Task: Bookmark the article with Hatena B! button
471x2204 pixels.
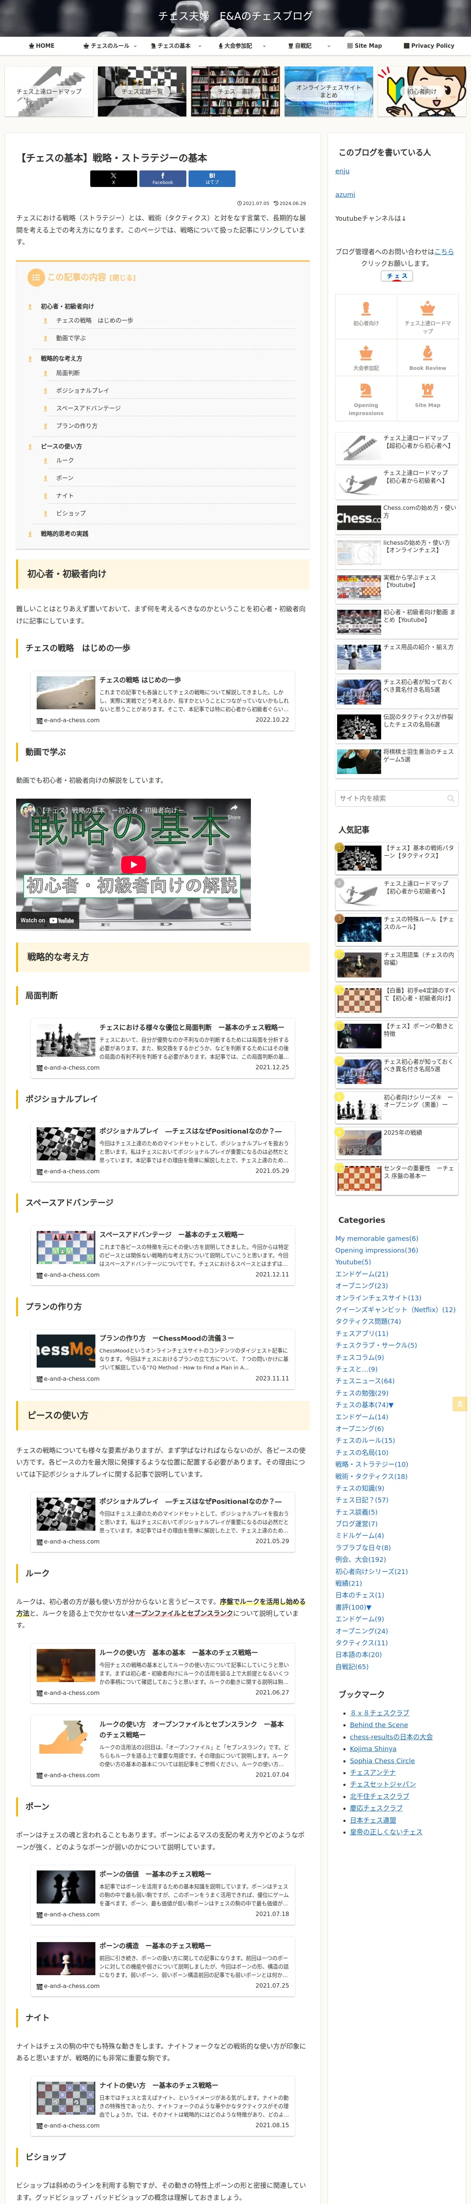Action: click(212, 178)
